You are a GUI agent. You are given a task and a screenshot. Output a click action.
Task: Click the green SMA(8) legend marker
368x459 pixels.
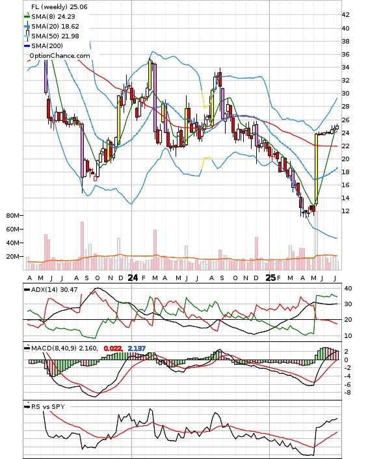[27, 17]
